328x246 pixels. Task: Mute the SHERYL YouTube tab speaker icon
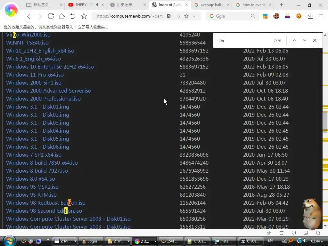click(x=97, y=4)
